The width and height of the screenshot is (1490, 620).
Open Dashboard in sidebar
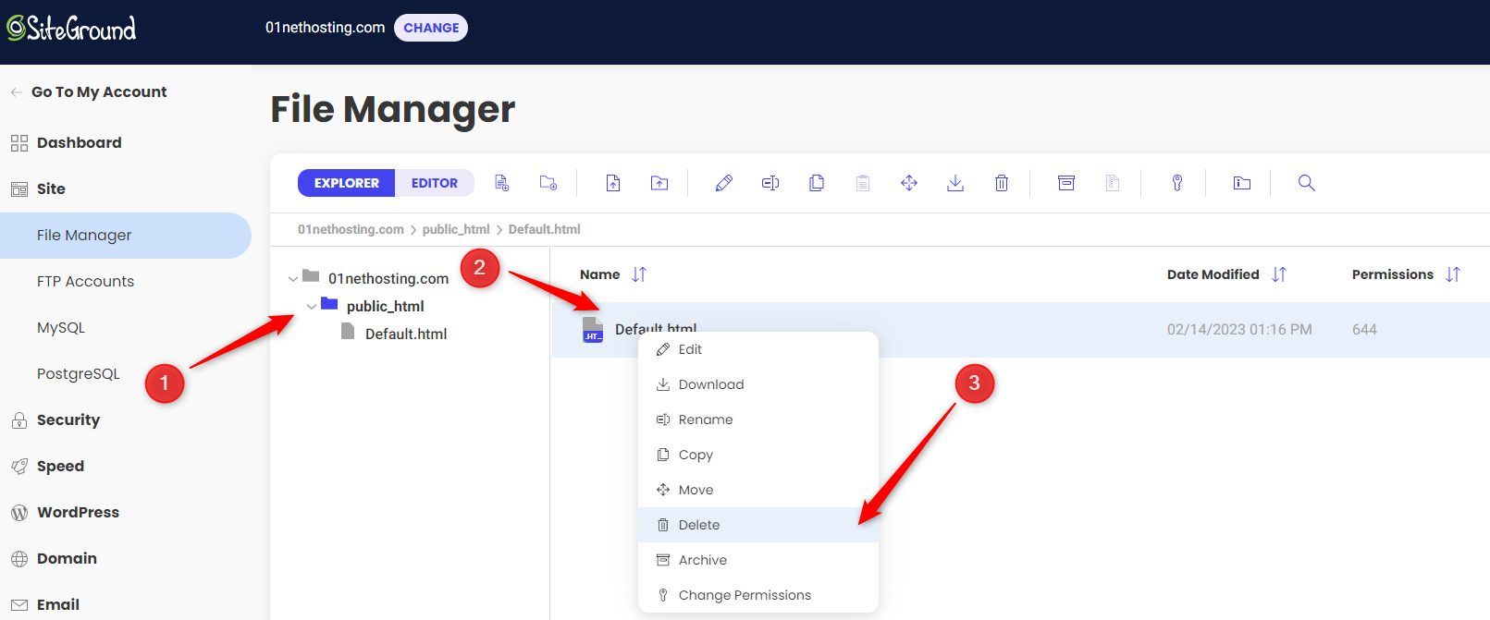tap(79, 142)
